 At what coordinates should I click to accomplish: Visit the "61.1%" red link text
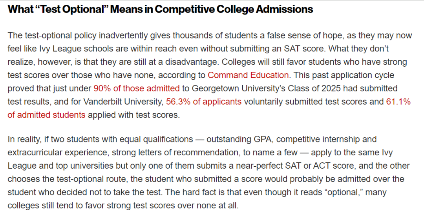(398, 102)
